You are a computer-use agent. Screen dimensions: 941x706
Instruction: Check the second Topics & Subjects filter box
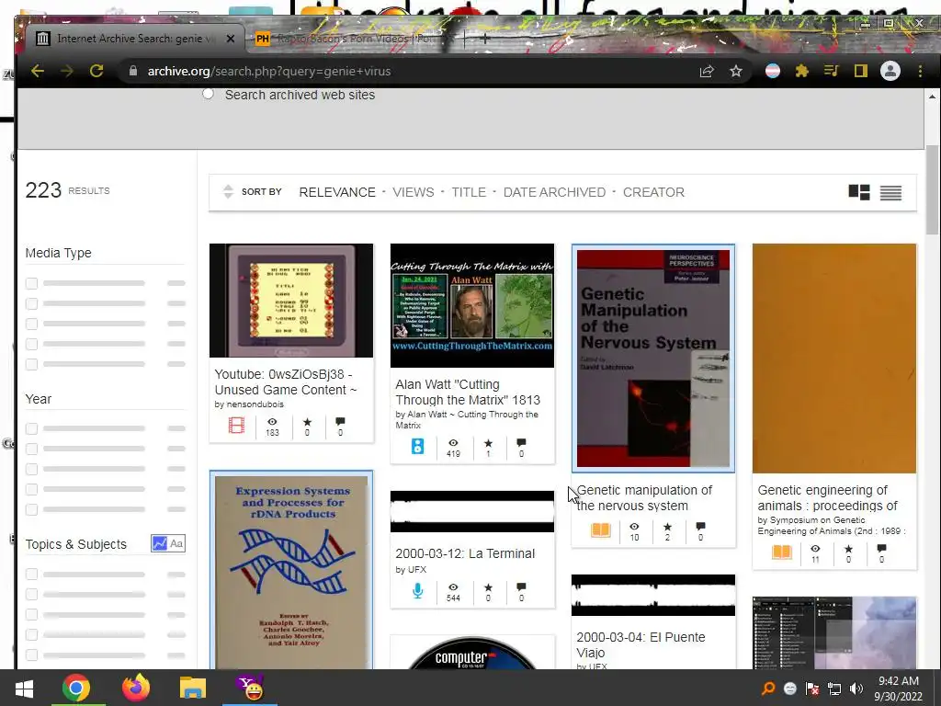[32, 595]
